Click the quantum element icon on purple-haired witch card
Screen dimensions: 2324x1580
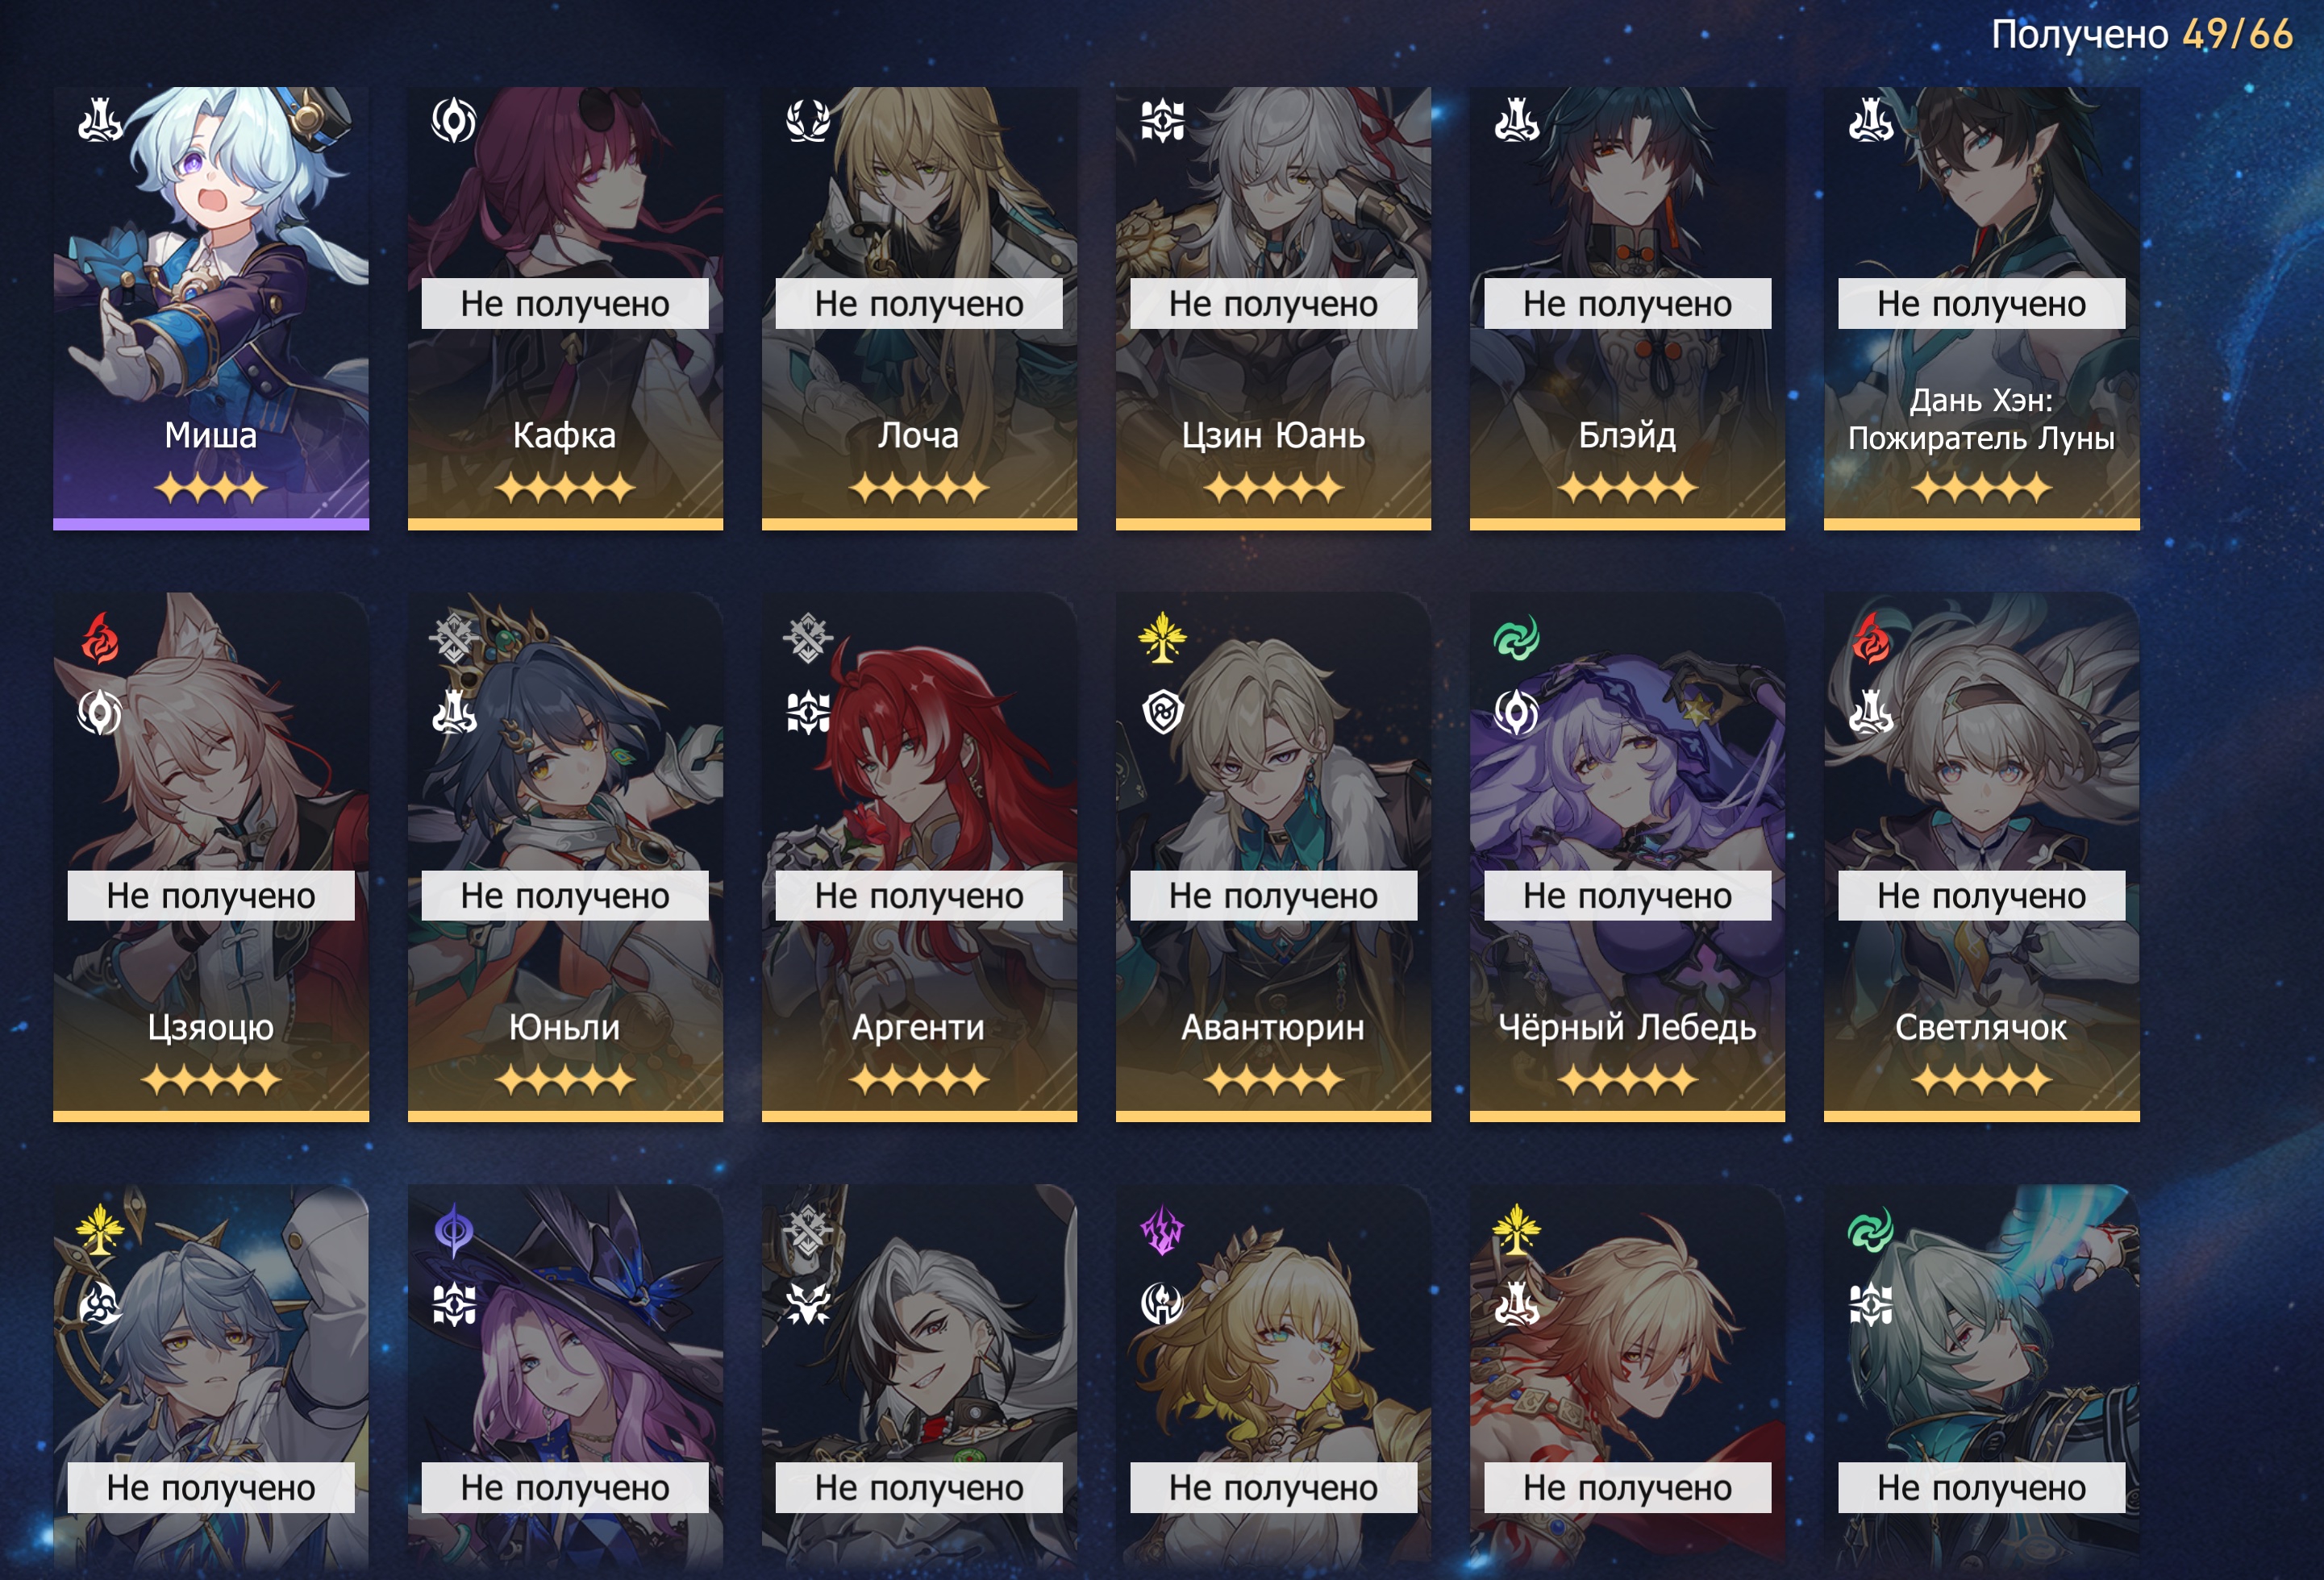pos(454,1230)
